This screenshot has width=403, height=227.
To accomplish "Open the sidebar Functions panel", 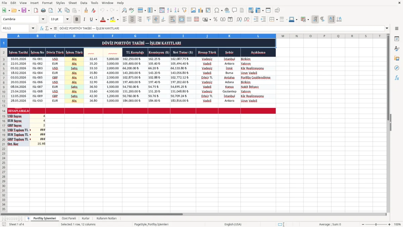I will coord(397,78).
